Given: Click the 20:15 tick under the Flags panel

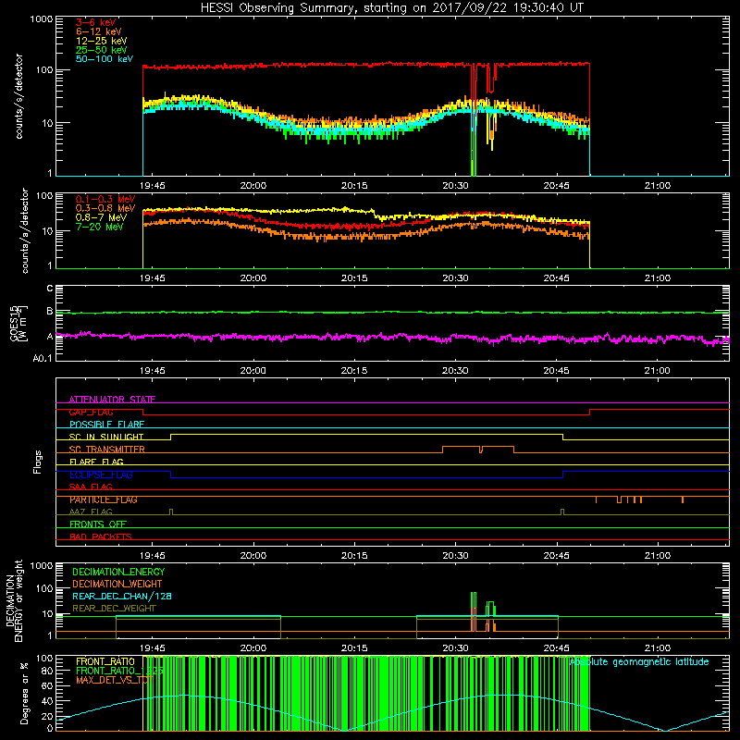Looking at the screenshot, I should (x=354, y=556).
